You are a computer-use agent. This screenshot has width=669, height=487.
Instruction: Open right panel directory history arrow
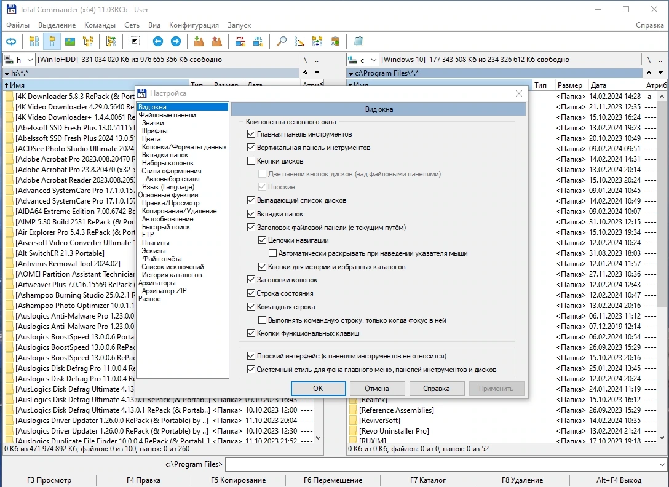click(660, 73)
